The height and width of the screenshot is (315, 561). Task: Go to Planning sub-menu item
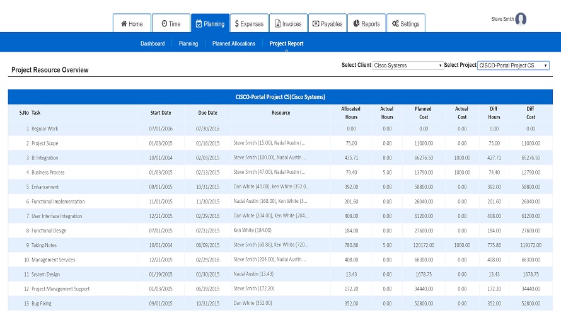pos(188,43)
